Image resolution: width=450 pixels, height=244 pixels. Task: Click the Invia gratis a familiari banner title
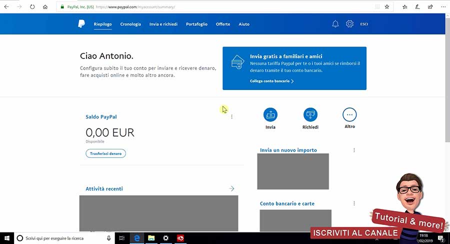286,56
